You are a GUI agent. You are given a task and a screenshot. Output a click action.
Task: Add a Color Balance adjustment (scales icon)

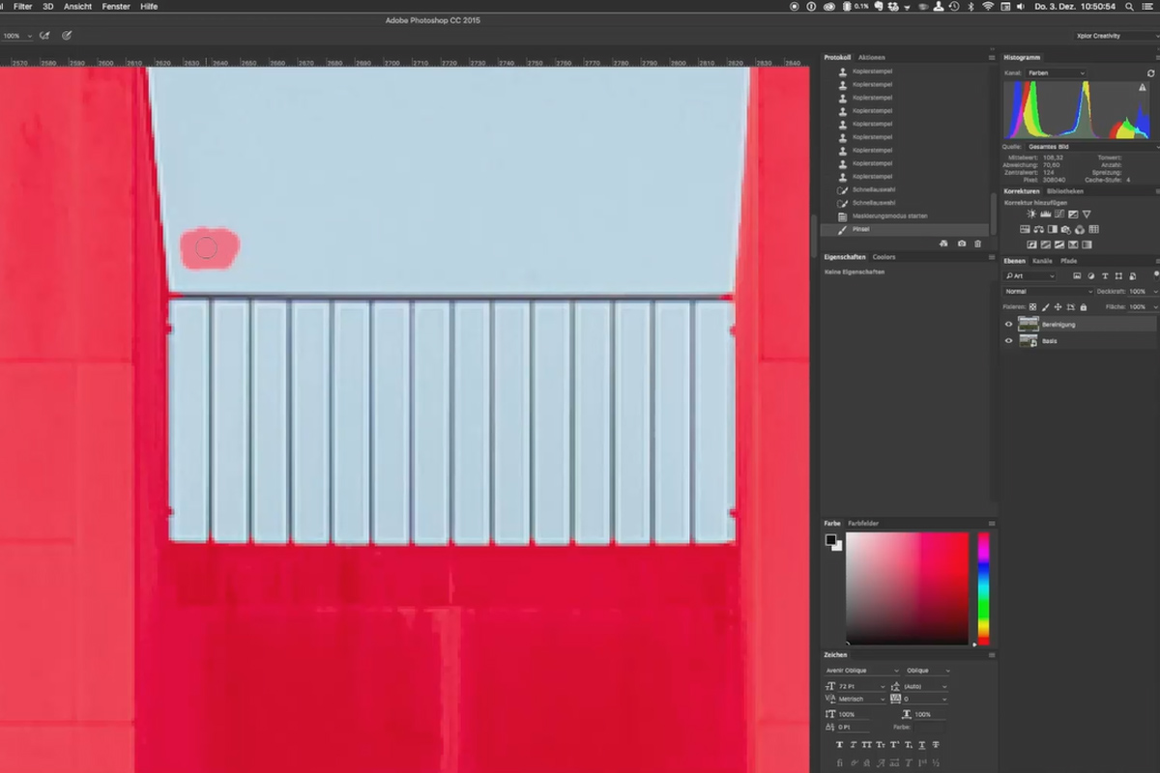(1039, 229)
